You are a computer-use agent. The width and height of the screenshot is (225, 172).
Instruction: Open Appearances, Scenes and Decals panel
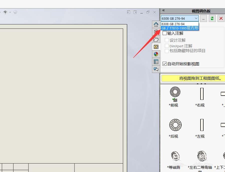[x=156, y=54]
